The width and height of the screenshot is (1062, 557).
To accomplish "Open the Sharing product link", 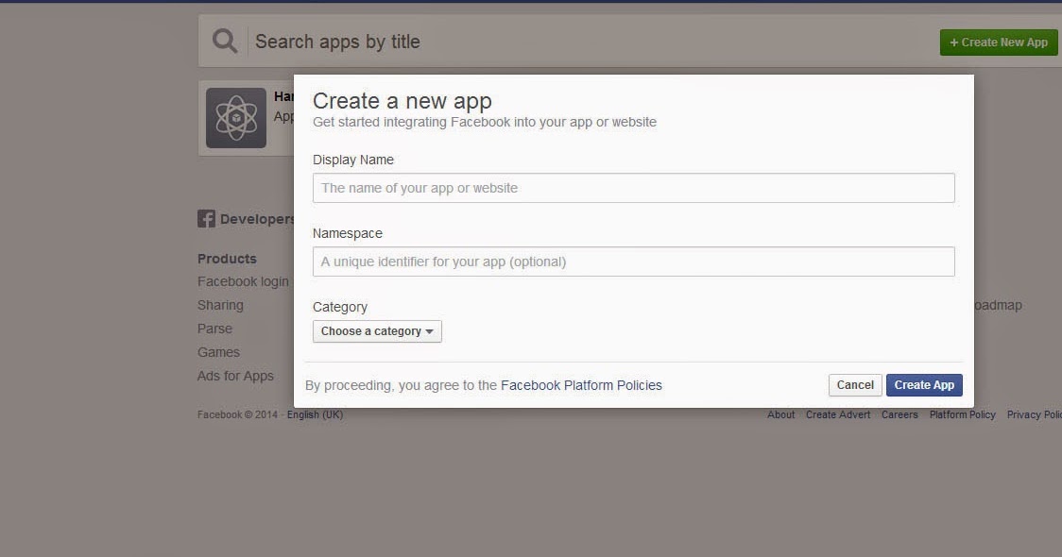I will click(x=220, y=305).
